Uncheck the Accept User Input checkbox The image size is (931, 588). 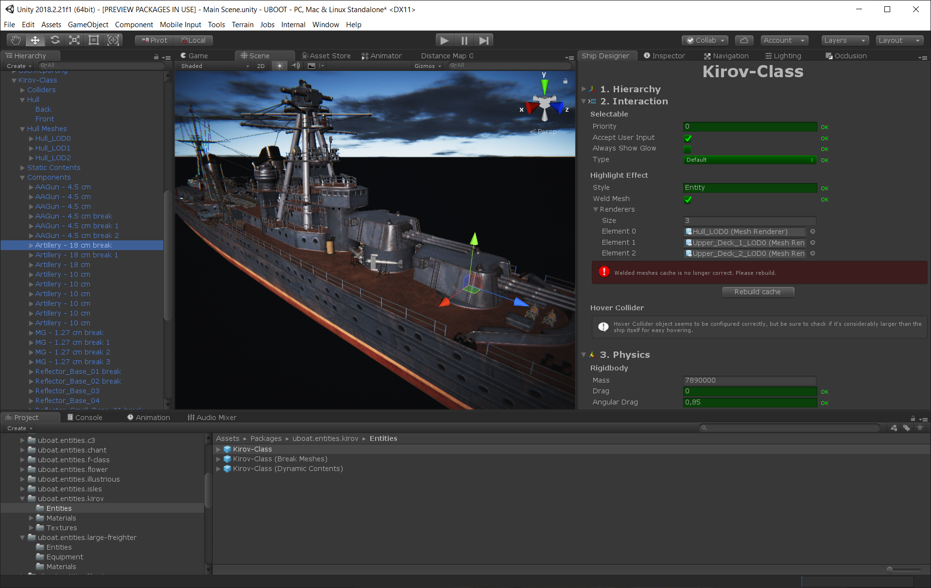pos(688,138)
